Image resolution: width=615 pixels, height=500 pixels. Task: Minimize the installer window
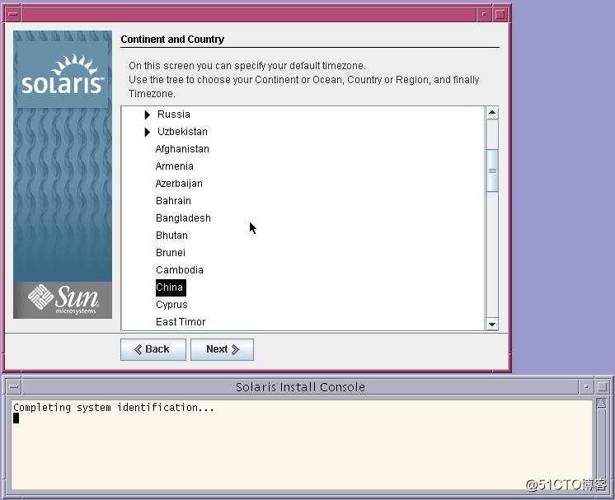484,15
